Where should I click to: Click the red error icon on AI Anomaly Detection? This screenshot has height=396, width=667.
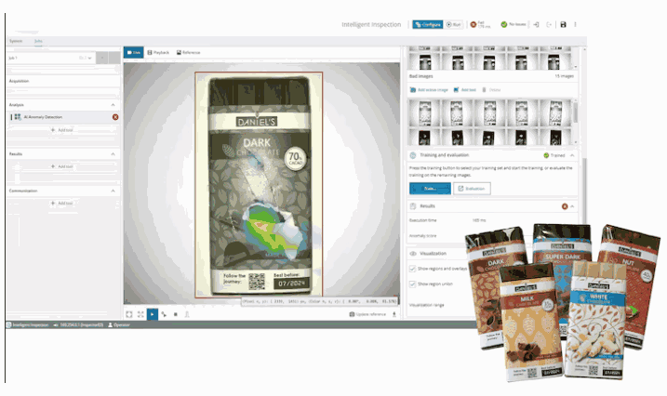point(115,117)
